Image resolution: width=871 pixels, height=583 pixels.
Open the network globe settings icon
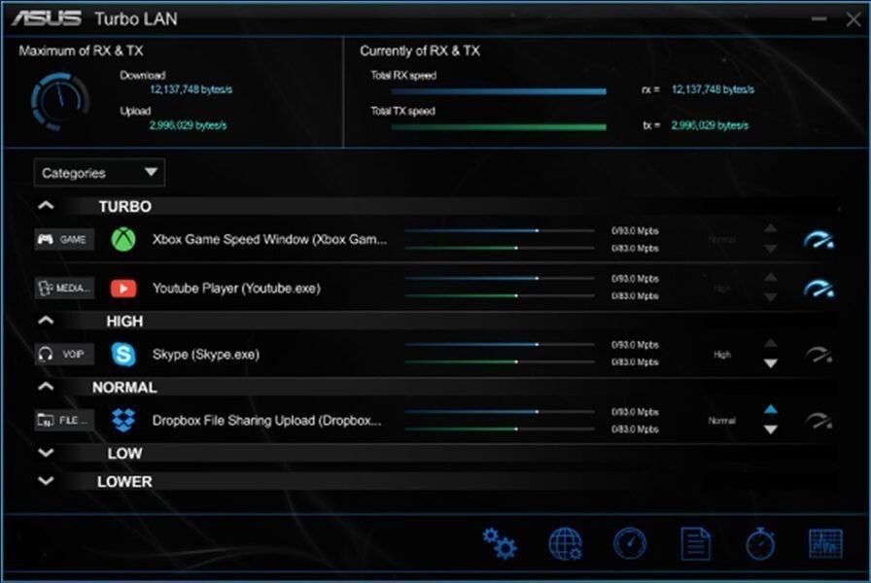pos(565,543)
